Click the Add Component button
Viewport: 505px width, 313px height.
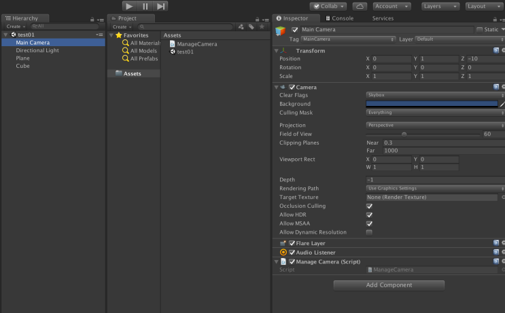click(389, 285)
